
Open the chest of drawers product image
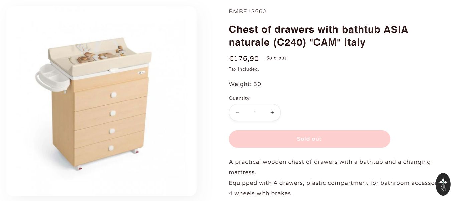point(101,101)
